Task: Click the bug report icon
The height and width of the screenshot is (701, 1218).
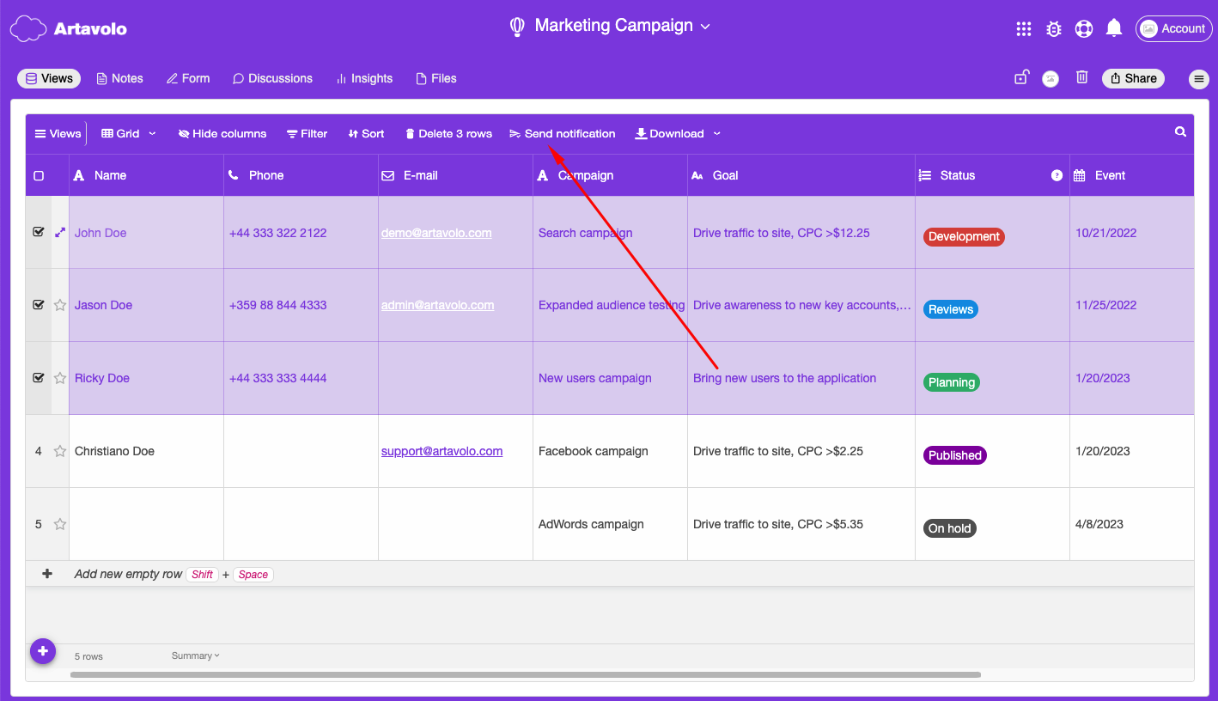Action: (1054, 28)
